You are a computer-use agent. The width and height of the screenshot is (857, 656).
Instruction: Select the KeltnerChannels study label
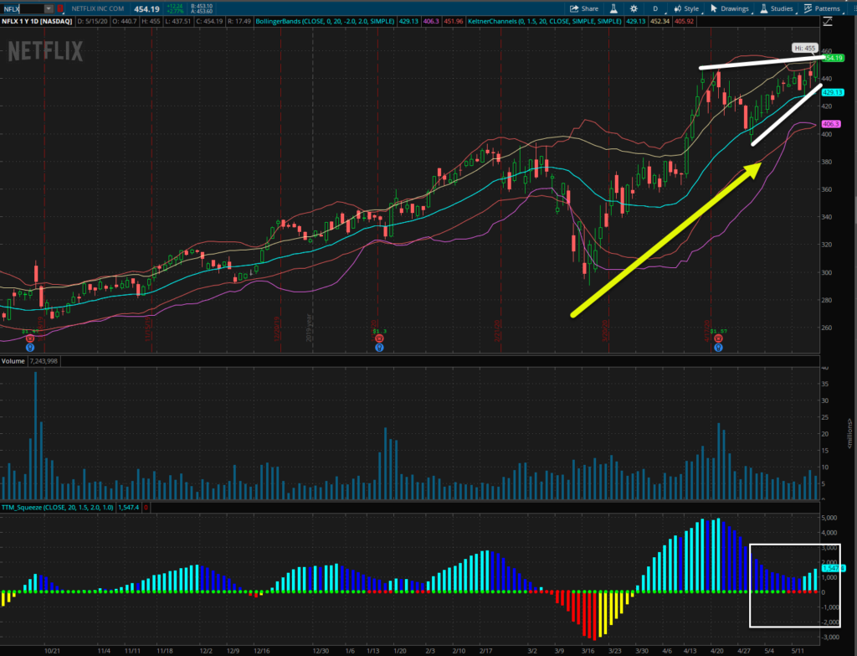pyautogui.click(x=544, y=21)
